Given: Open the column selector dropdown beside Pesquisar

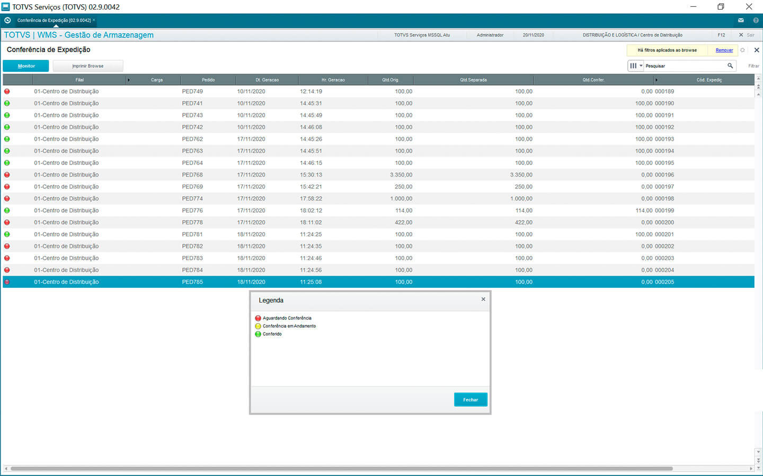Looking at the screenshot, I should tap(635, 66).
